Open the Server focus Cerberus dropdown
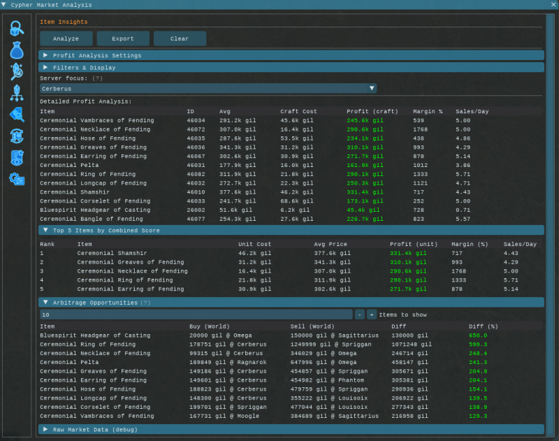Image resolution: width=559 pixels, height=441 pixels. tap(208, 89)
